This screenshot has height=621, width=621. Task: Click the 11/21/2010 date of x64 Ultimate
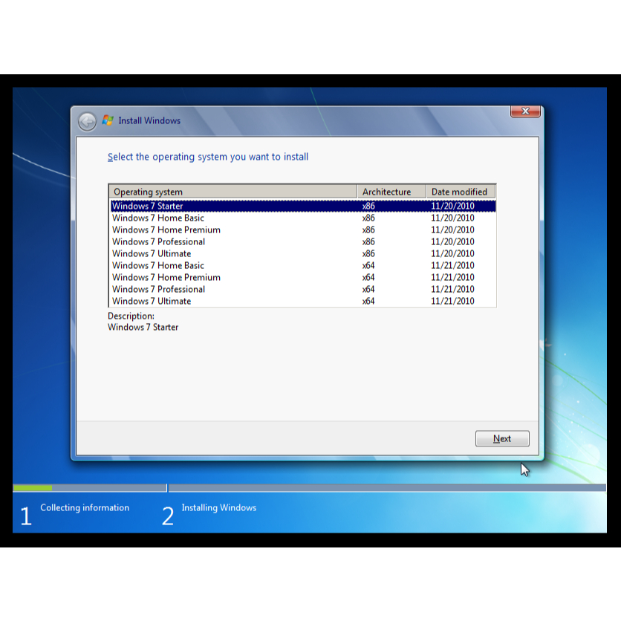click(452, 301)
